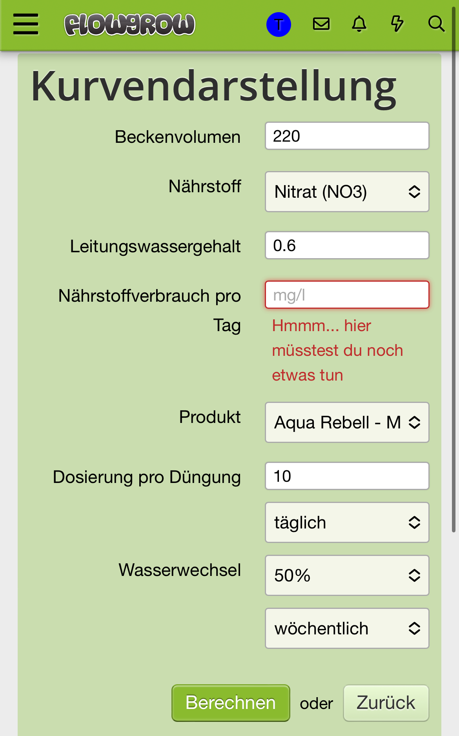Screen dimensions: 459x736
Task: Click the Kurvendarstellung heading
Action: pyautogui.click(x=213, y=87)
